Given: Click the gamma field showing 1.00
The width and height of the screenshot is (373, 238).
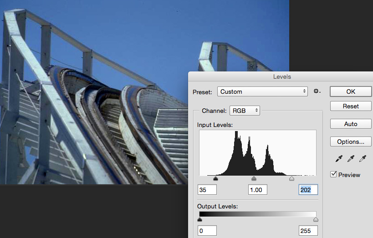Looking at the screenshot, I should pos(258,190).
